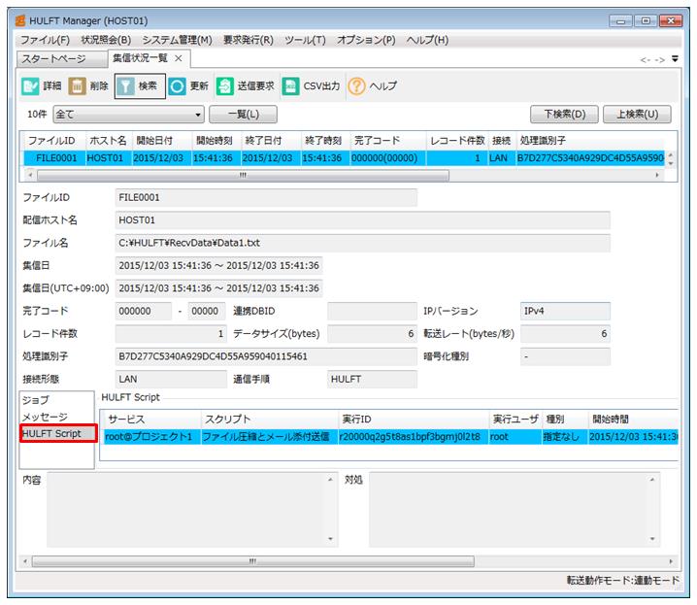697x605 pixels.
Task: Click the 下検索(D) button
Action: pyautogui.click(x=563, y=115)
